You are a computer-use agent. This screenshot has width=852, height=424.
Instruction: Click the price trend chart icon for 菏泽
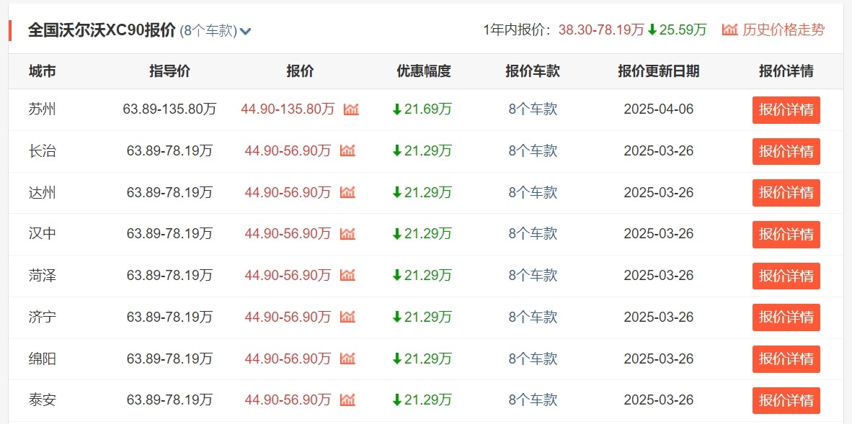pos(347,275)
